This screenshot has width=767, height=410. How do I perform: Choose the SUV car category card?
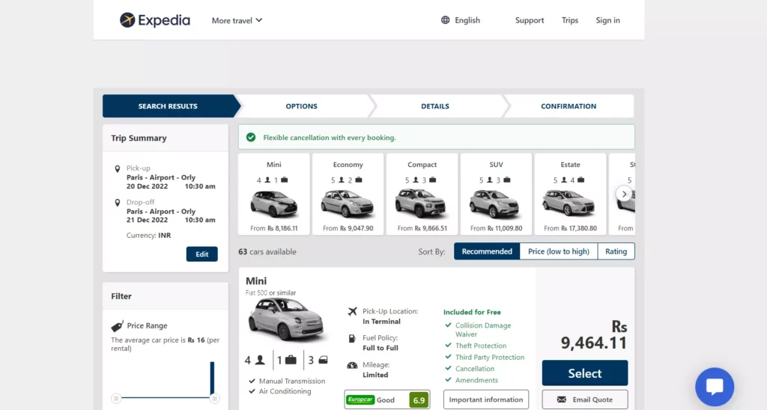point(496,194)
